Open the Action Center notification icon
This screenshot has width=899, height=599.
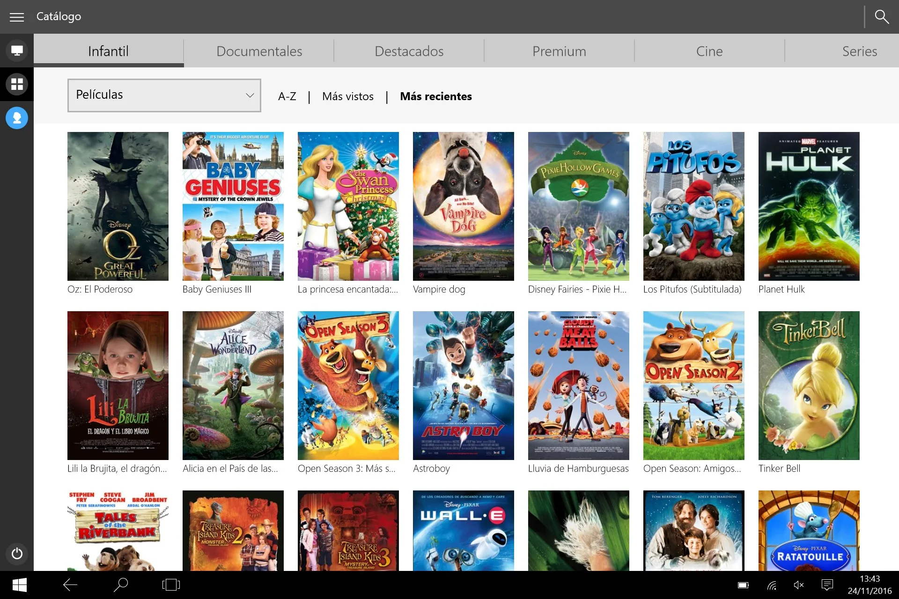[827, 585]
